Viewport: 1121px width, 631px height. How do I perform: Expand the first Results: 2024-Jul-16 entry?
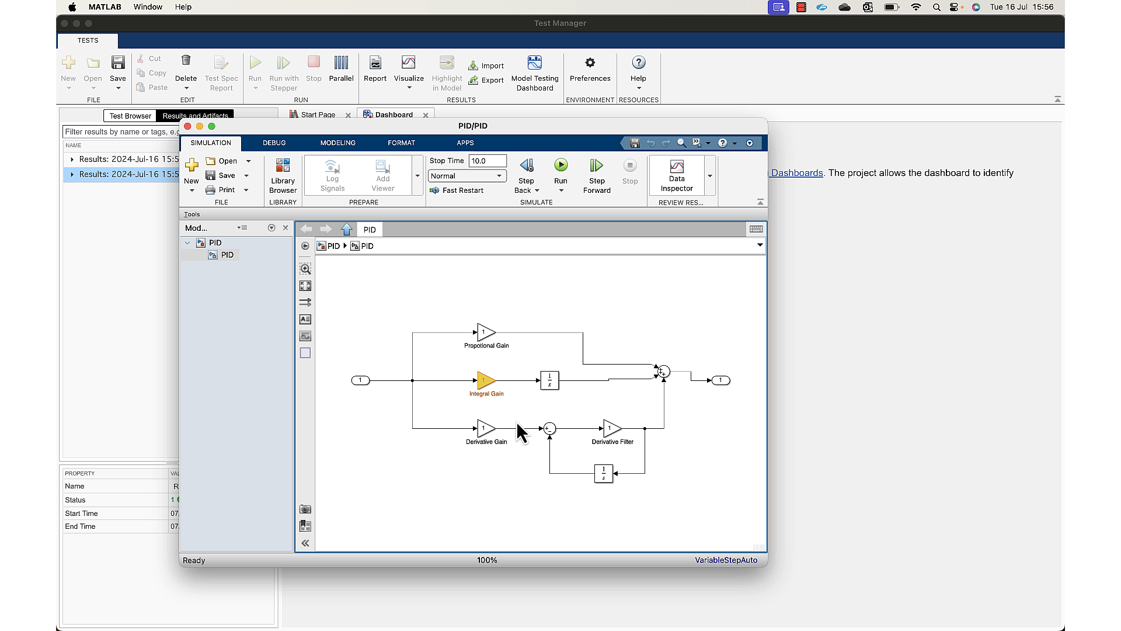click(x=72, y=159)
